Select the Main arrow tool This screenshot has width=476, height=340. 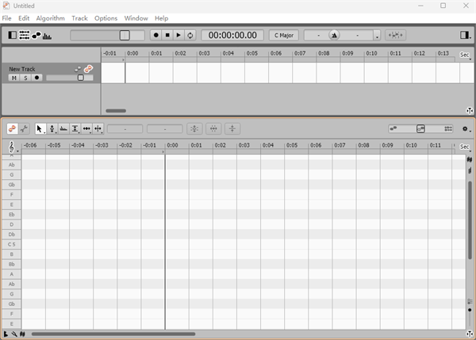click(40, 129)
